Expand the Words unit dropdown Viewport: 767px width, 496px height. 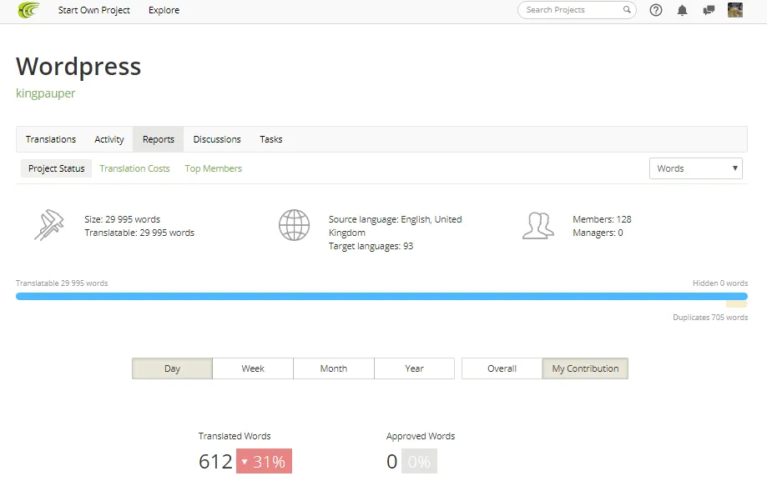[695, 168]
